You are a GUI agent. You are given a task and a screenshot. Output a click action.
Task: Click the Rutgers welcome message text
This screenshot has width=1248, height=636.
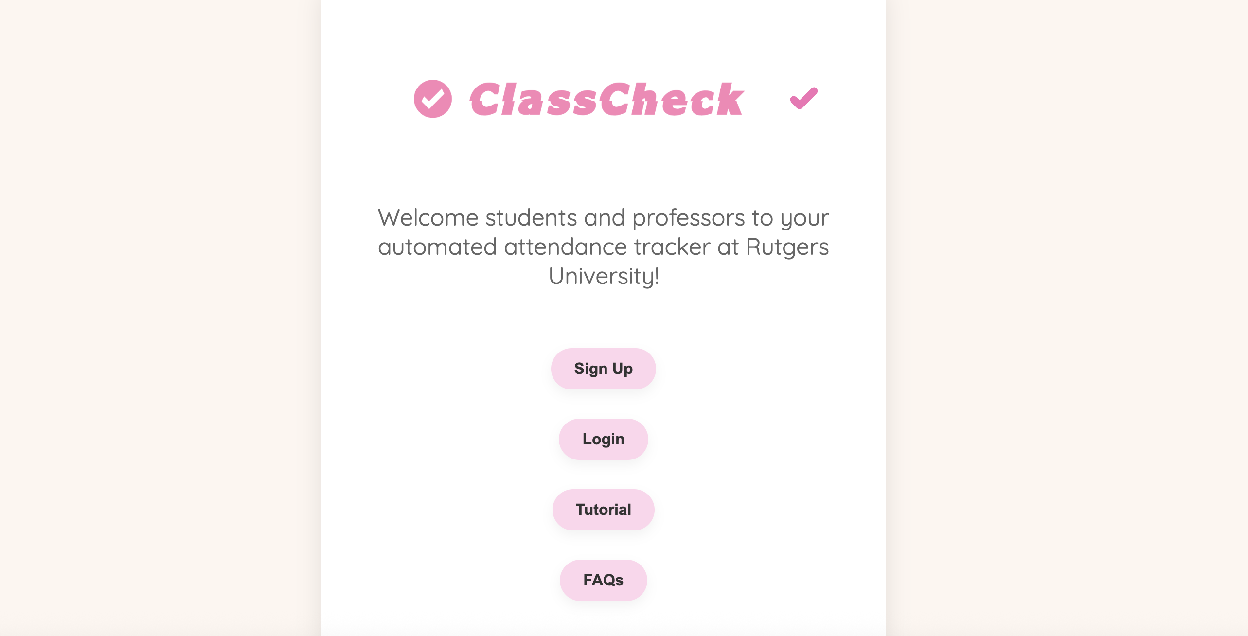click(604, 247)
